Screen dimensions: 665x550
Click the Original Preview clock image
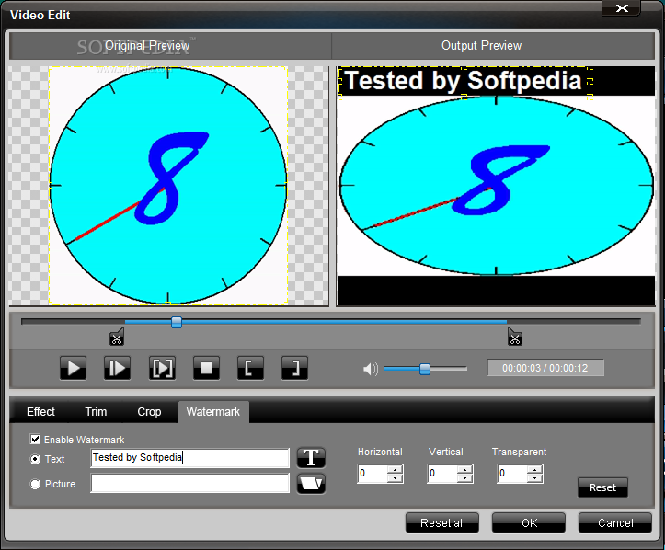coord(168,185)
